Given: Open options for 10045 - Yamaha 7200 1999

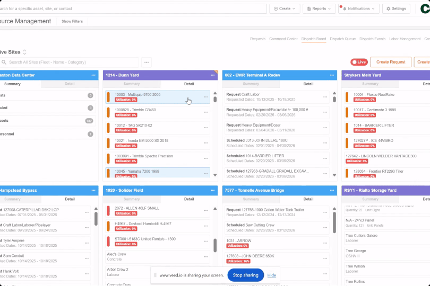Looking at the screenshot, I should [x=205, y=174].
